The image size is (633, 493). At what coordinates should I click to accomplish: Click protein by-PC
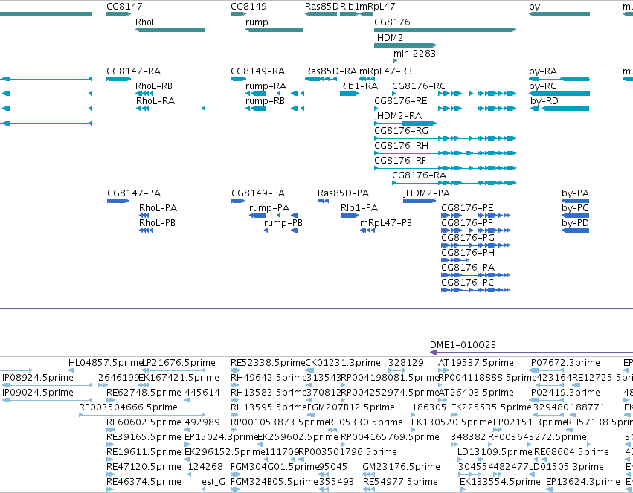pos(575,208)
